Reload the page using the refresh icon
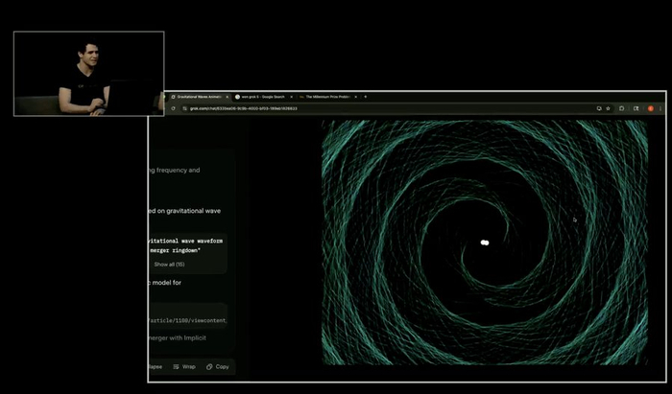This screenshot has width=672, height=394. [x=173, y=108]
